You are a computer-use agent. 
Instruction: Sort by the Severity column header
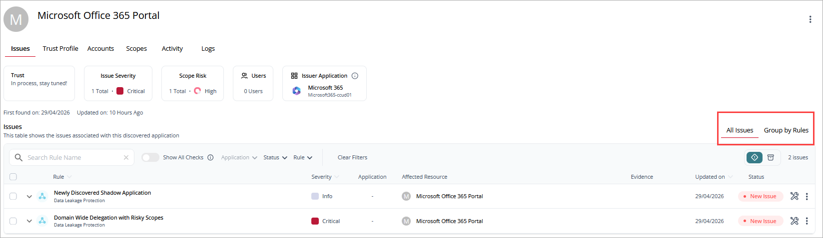325,177
